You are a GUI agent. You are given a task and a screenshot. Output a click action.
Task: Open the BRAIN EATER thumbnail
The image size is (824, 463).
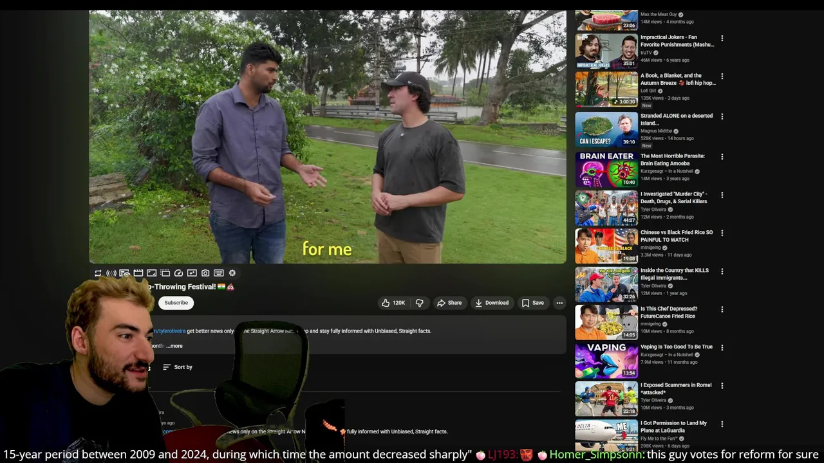606,169
